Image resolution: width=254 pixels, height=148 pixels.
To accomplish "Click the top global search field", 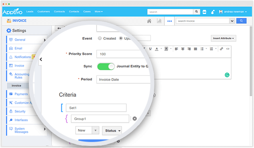I will (x=170, y=12).
